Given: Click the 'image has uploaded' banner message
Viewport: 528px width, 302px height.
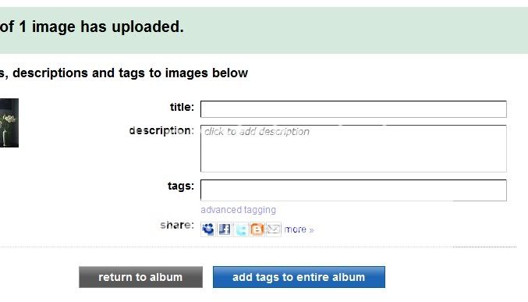Looking at the screenshot, I should tap(92, 27).
